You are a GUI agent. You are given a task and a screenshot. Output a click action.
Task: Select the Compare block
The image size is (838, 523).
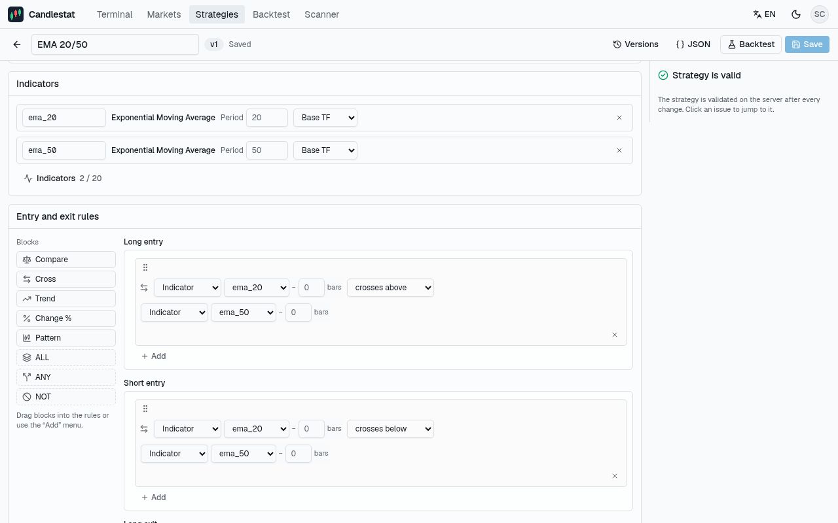(x=66, y=260)
